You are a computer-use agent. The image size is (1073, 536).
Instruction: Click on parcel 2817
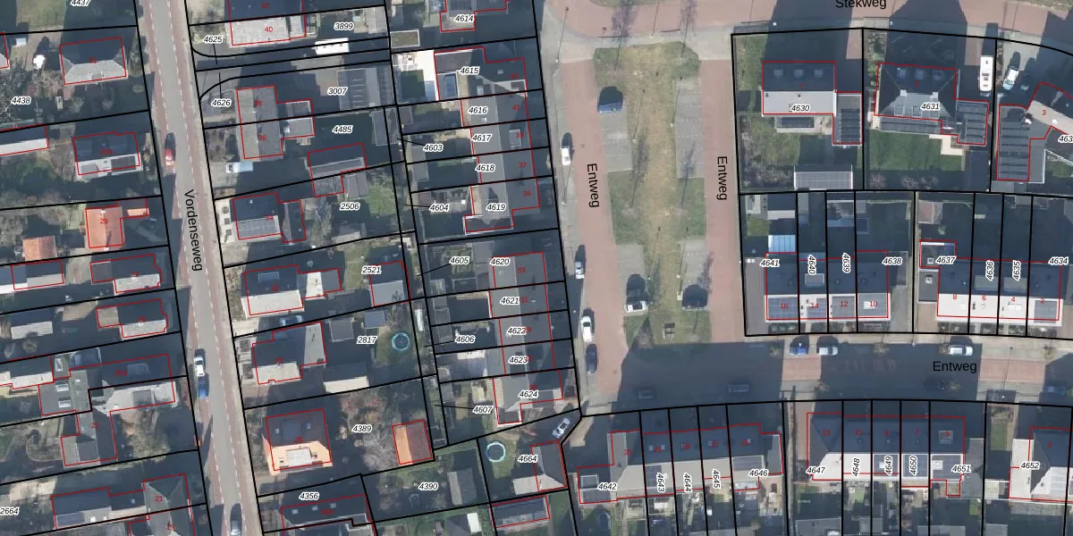point(367,339)
